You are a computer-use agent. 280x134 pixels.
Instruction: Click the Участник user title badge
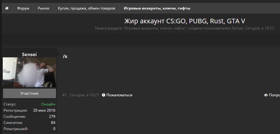tap(30, 94)
